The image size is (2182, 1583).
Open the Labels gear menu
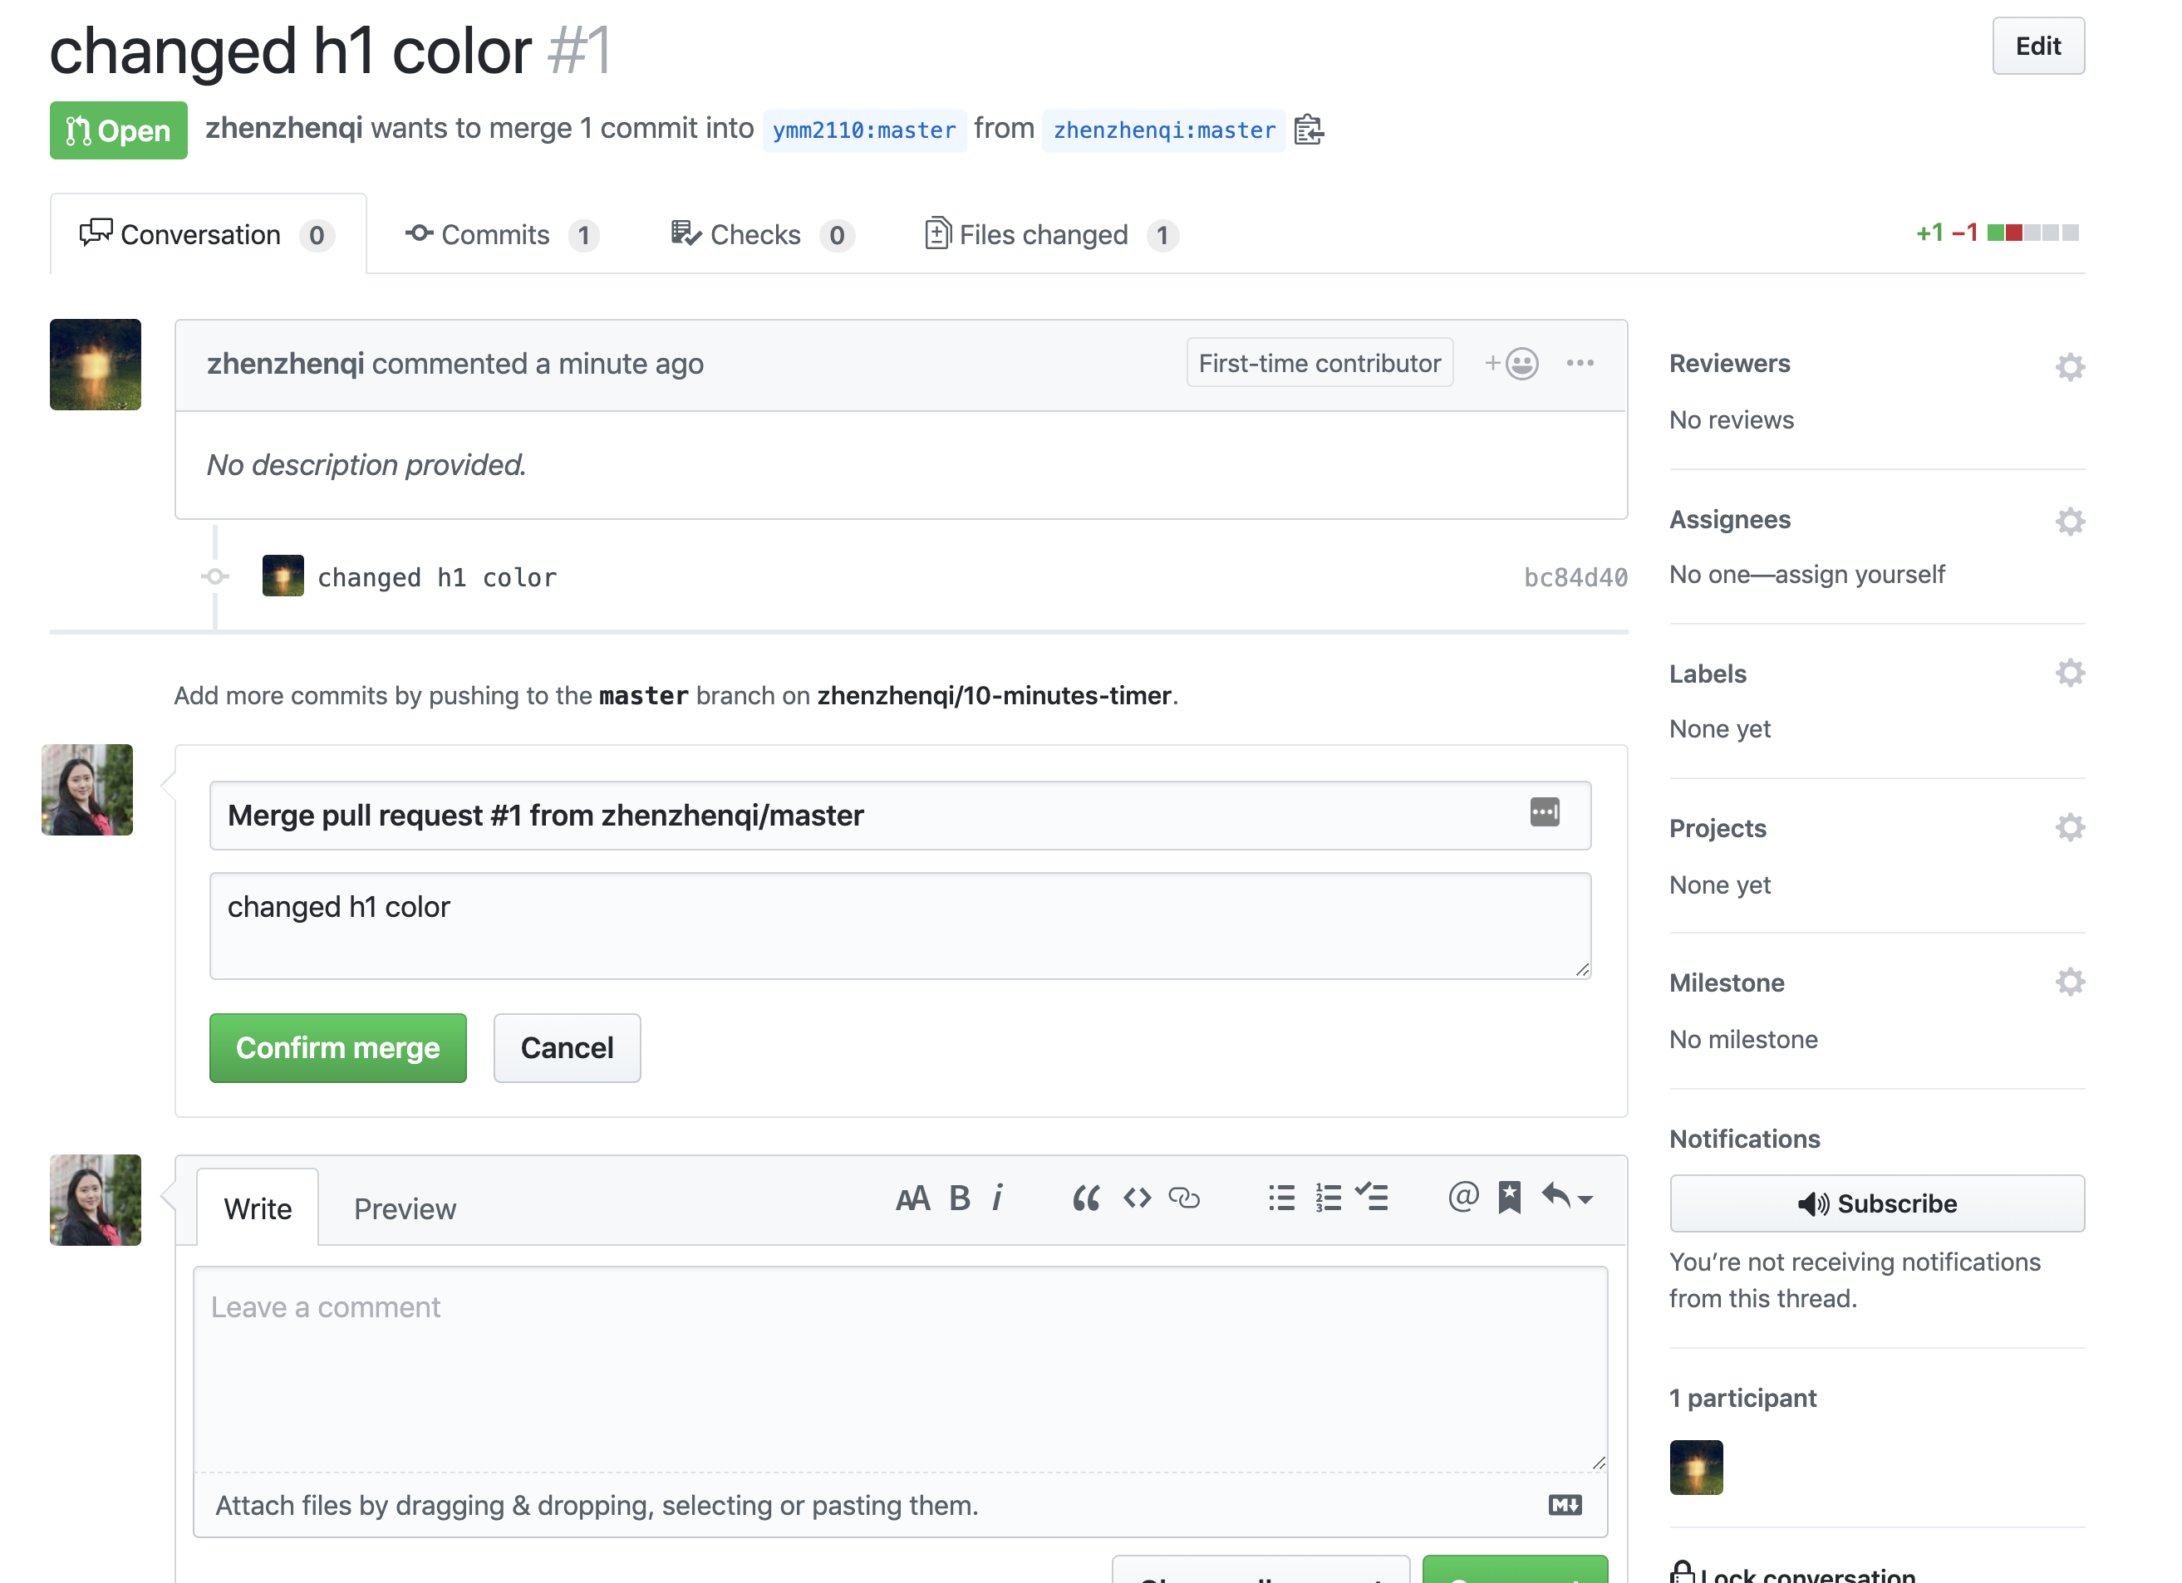point(2070,674)
